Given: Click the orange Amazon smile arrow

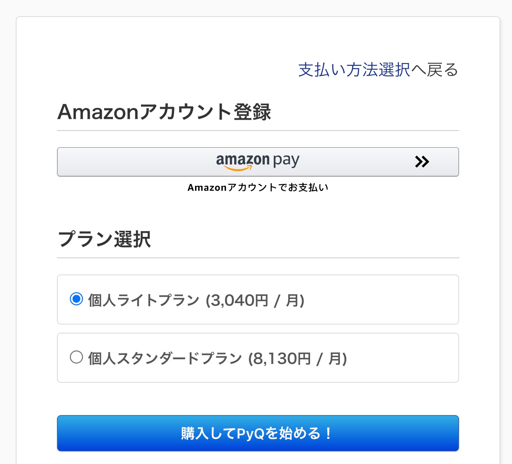Looking at the screenshot, I should click(237, 169).
